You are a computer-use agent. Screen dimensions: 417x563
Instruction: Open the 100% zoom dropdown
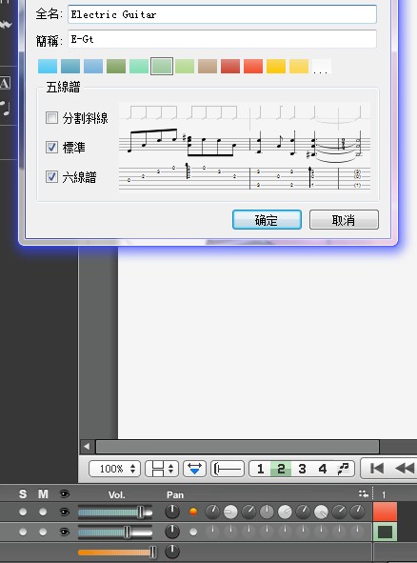(114, 469)
